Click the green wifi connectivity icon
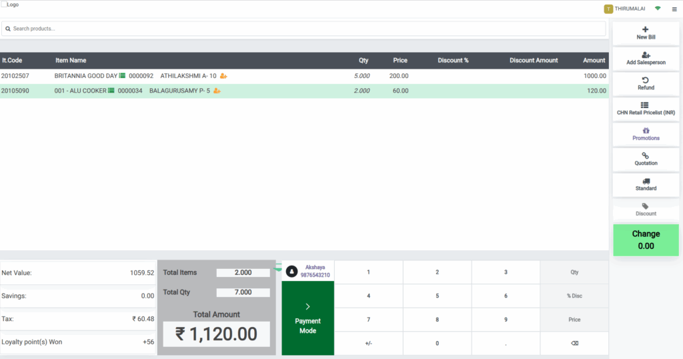The width and height of the screenshot is (683, 359). point(658,8)
